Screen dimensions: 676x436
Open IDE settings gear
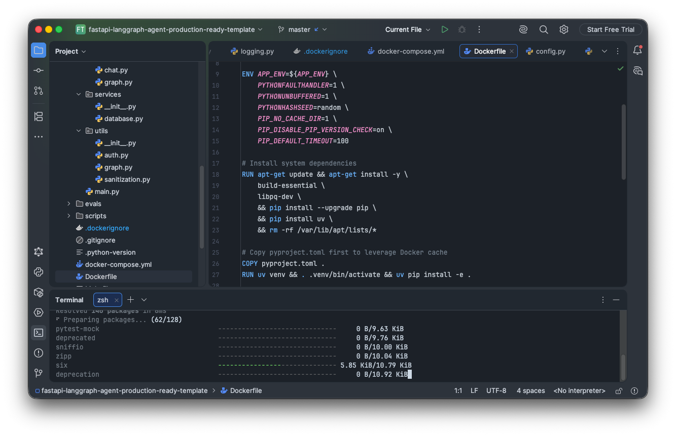pos(564,29)
